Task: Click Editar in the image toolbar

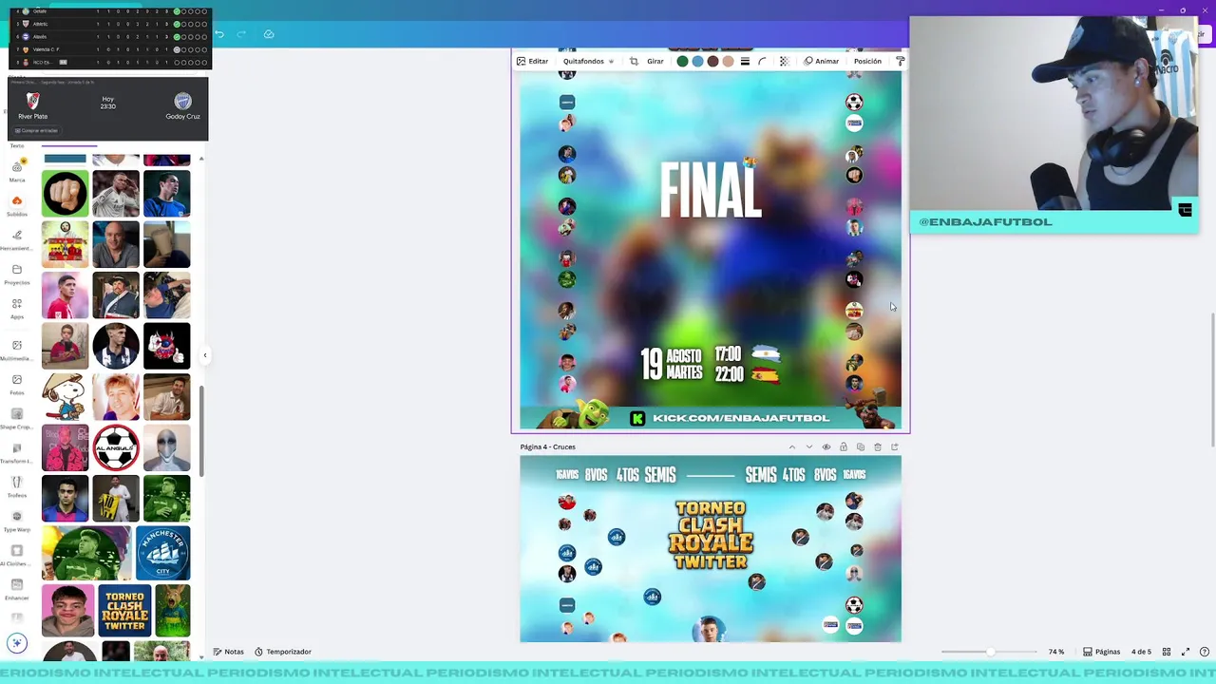Action: point(532,61)
